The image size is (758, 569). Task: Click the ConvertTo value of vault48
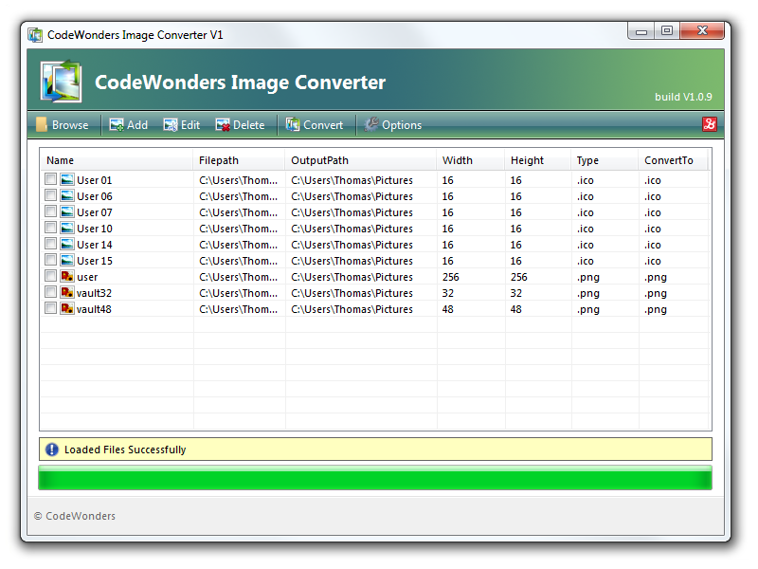[x=656, y=310]
